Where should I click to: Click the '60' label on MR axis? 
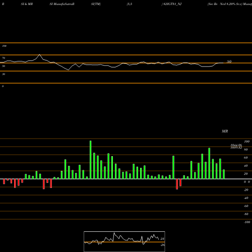[x=246, y=158]
